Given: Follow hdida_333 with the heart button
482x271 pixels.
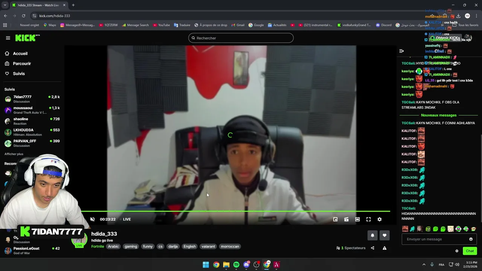Looking at the screenshot, I should tap(384, 235).
